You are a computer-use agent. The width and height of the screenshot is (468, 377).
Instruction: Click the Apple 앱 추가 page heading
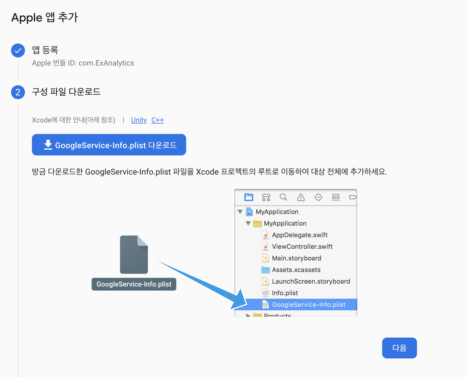pyautogui.click(x=45, y=17)
